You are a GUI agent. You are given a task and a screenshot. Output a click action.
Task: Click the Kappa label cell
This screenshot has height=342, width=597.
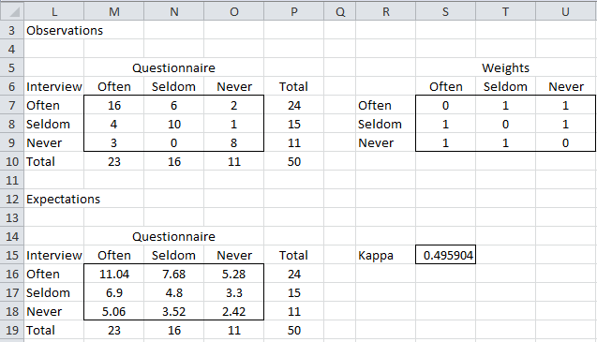tap(386, 255)
